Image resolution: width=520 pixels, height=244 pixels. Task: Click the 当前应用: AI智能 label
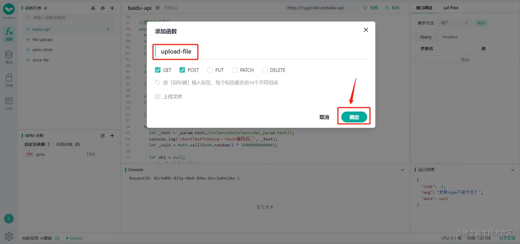[x=37, y=238]
